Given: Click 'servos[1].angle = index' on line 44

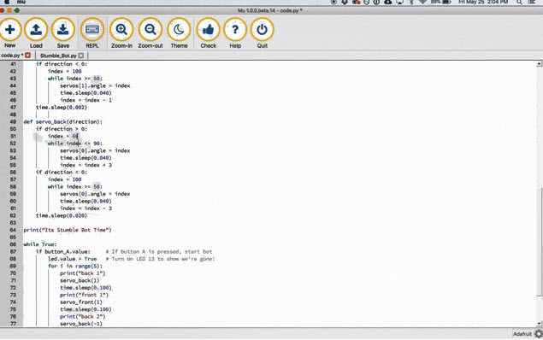Looking at the screenshot, I should (95, 85).
